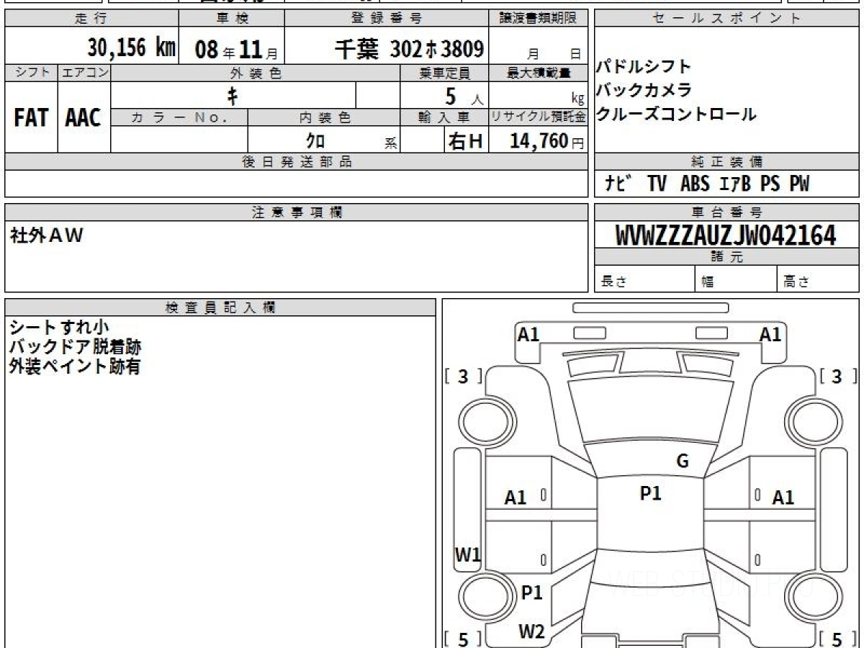Click the 走行 column header
864x648 pixels.
pyautogui.click(x=91, y=19)
